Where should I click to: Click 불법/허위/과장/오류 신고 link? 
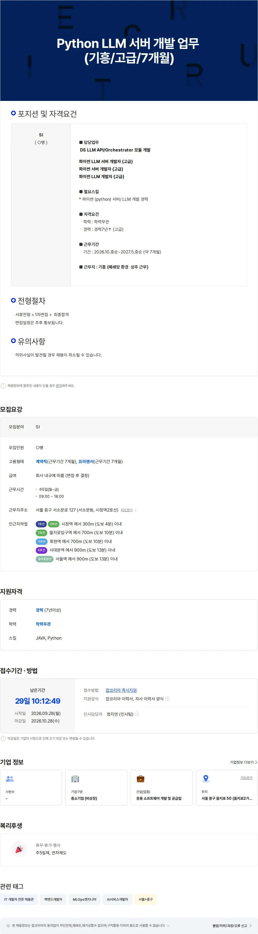(x=232, y=926)
